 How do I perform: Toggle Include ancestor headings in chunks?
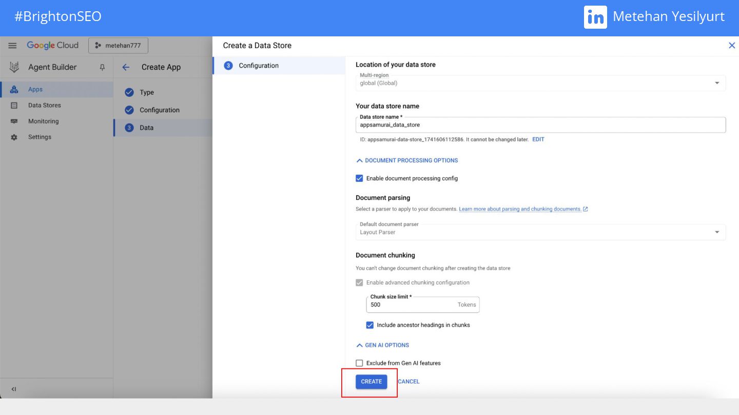(x=369, y=325)
